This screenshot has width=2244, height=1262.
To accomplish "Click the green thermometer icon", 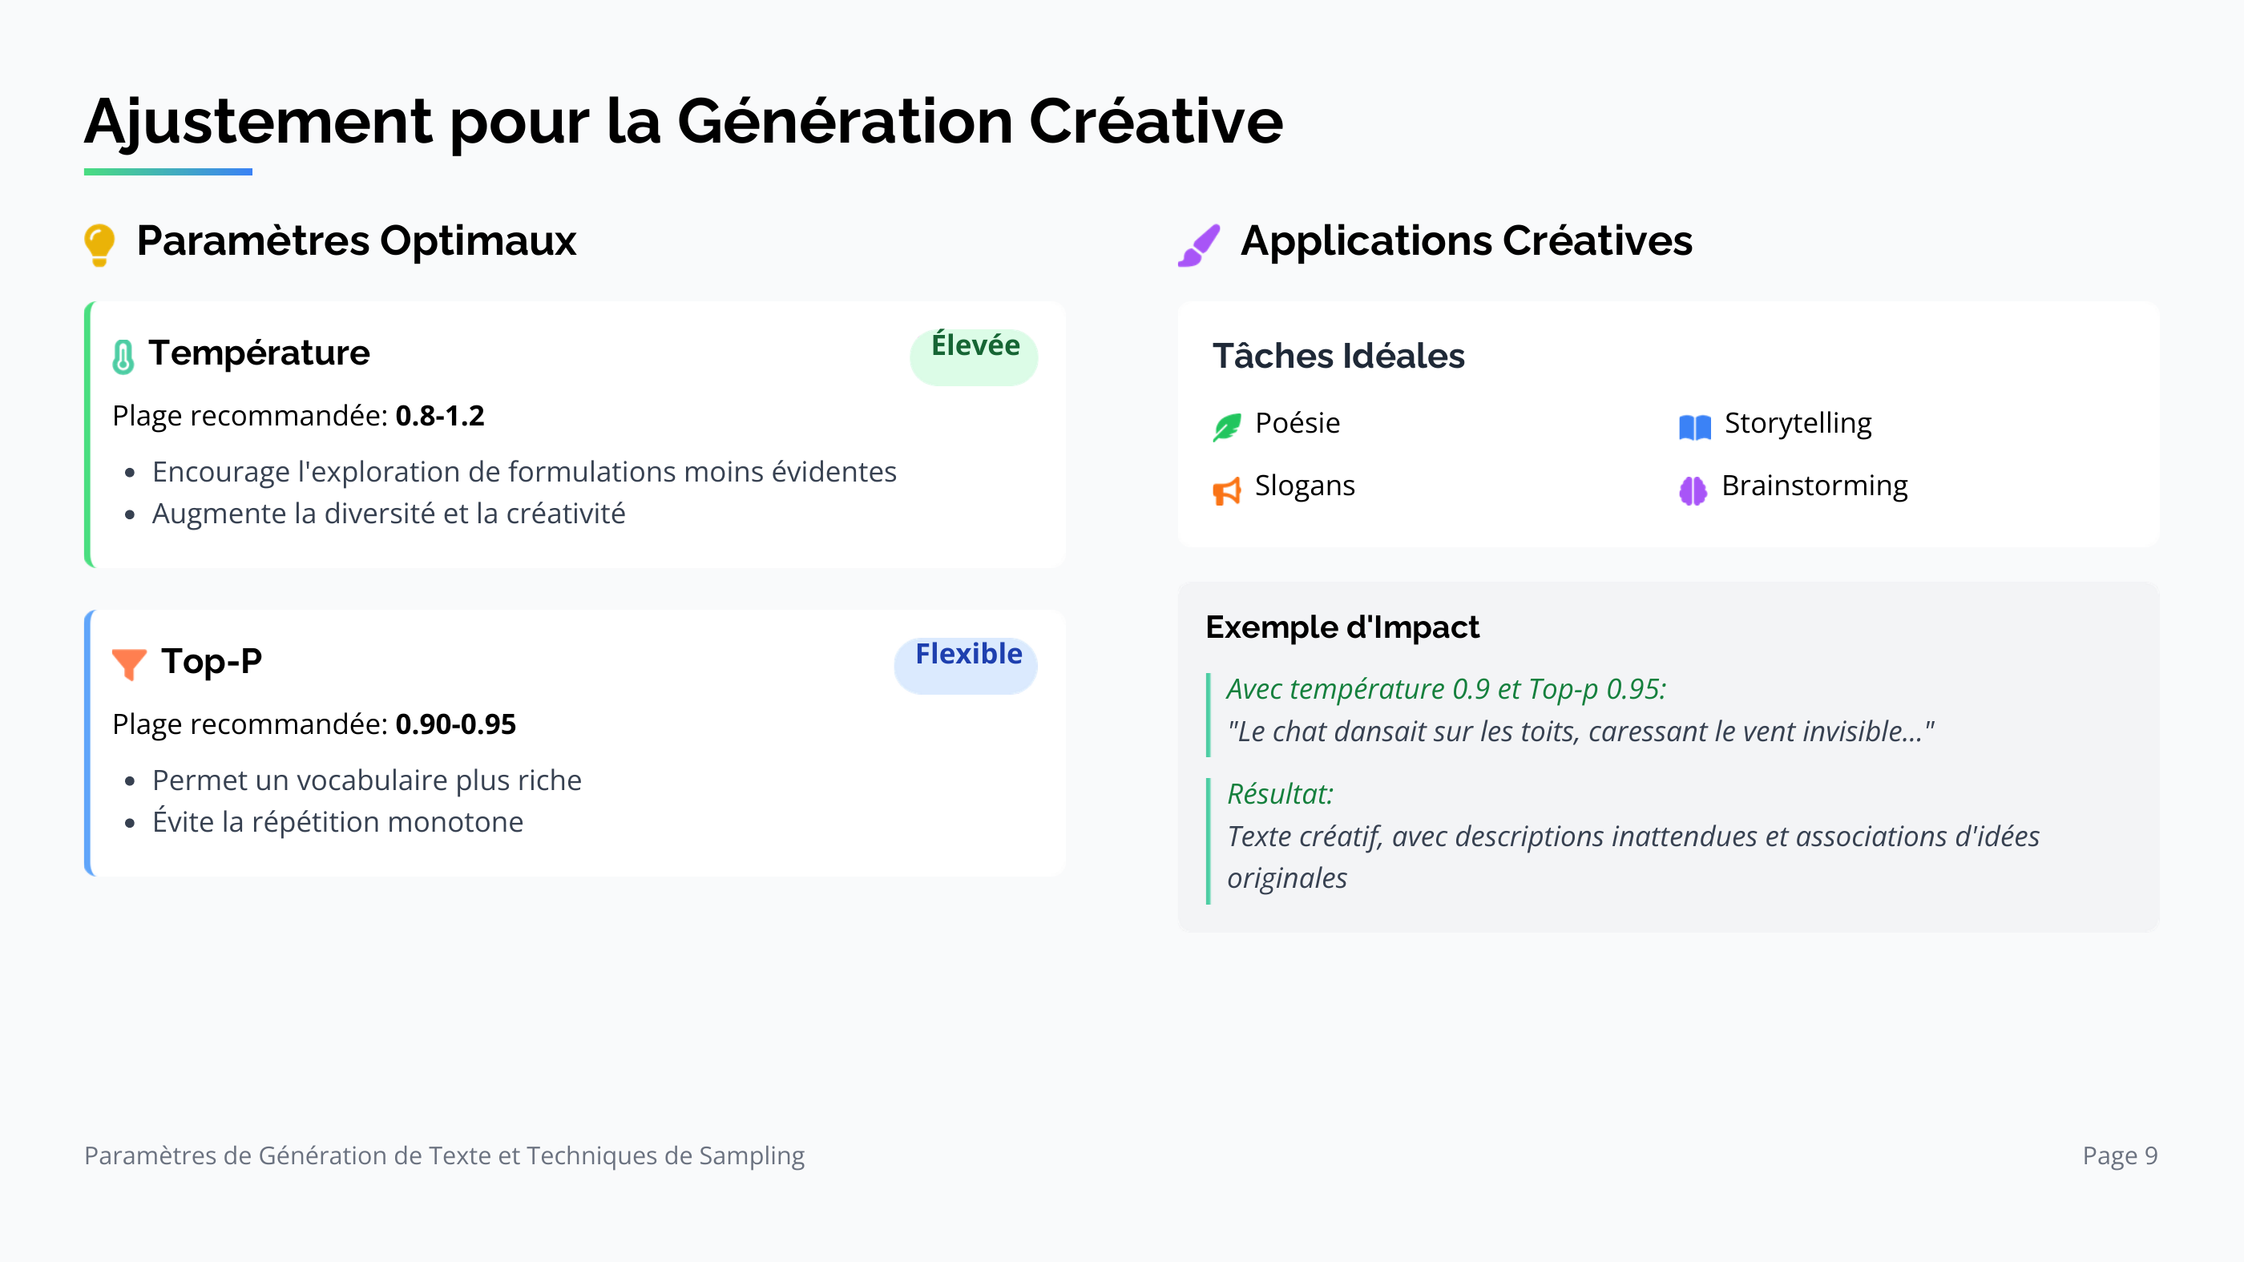I will click(123, 357).
